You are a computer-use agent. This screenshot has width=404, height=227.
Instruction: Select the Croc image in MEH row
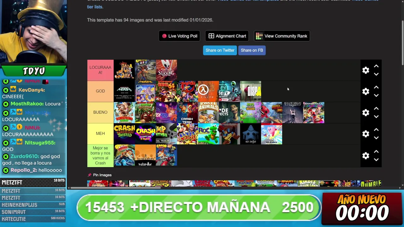point(208,134)
